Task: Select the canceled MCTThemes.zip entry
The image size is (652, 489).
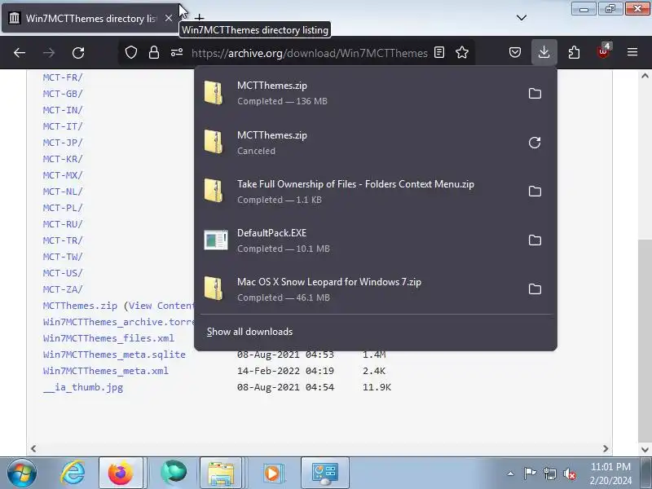Action: (359, 143)
